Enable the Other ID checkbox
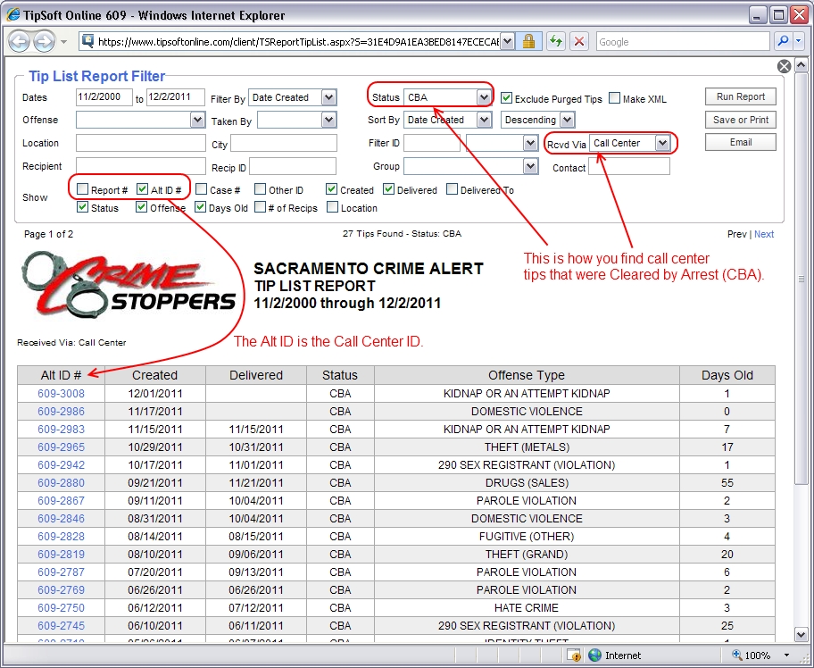The image size is (814, 668). (x=260, y=189)
